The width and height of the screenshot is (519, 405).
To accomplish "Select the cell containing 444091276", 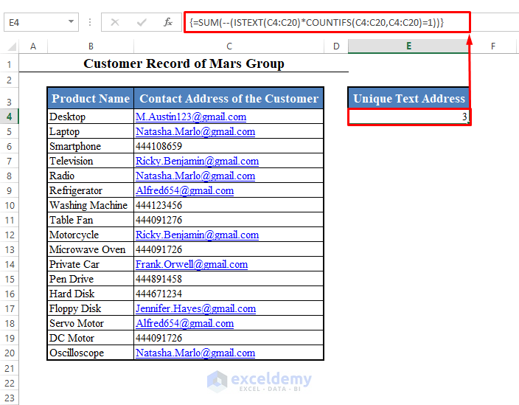I will point(229,220).
